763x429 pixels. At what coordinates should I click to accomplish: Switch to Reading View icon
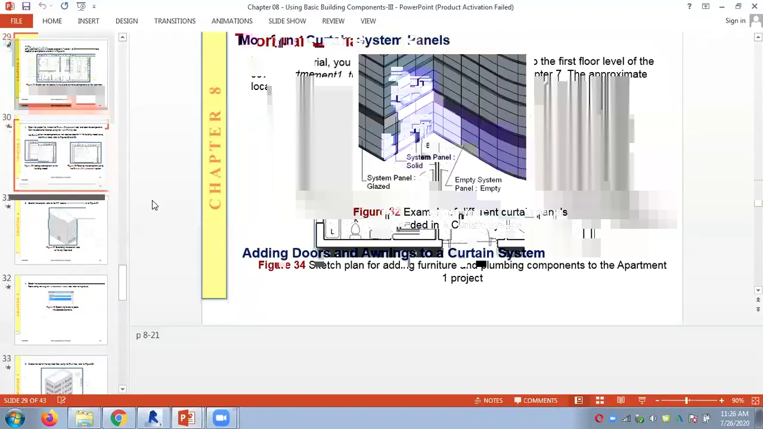tap(621, 400)
